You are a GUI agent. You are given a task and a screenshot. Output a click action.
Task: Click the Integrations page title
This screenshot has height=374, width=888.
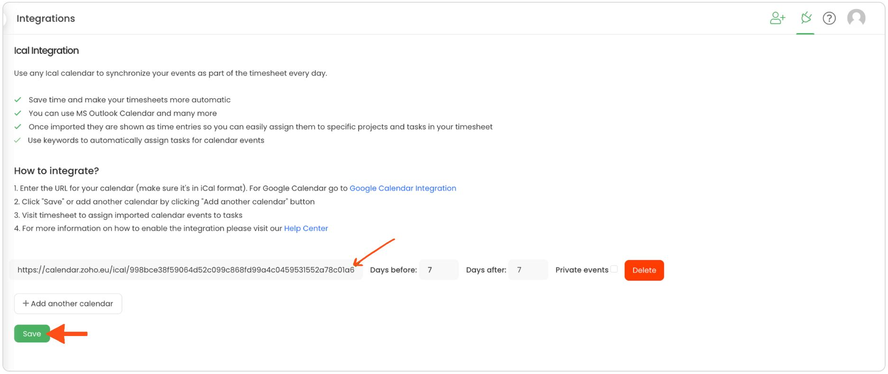(x=46, y=19)
